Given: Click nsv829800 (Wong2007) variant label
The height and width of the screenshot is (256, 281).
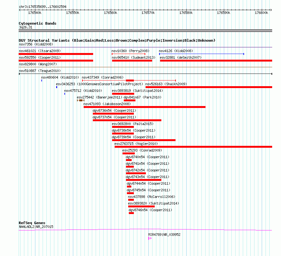Looking at the screenshot, I should 38,64.
